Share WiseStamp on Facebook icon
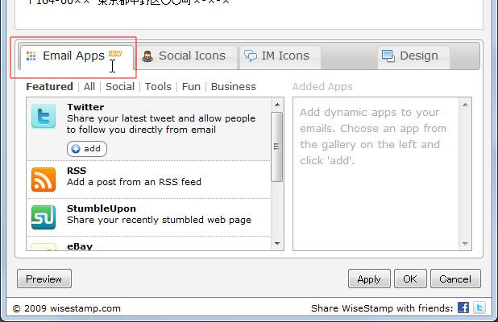The image size is (498, 322). click(x=463, y=308)
